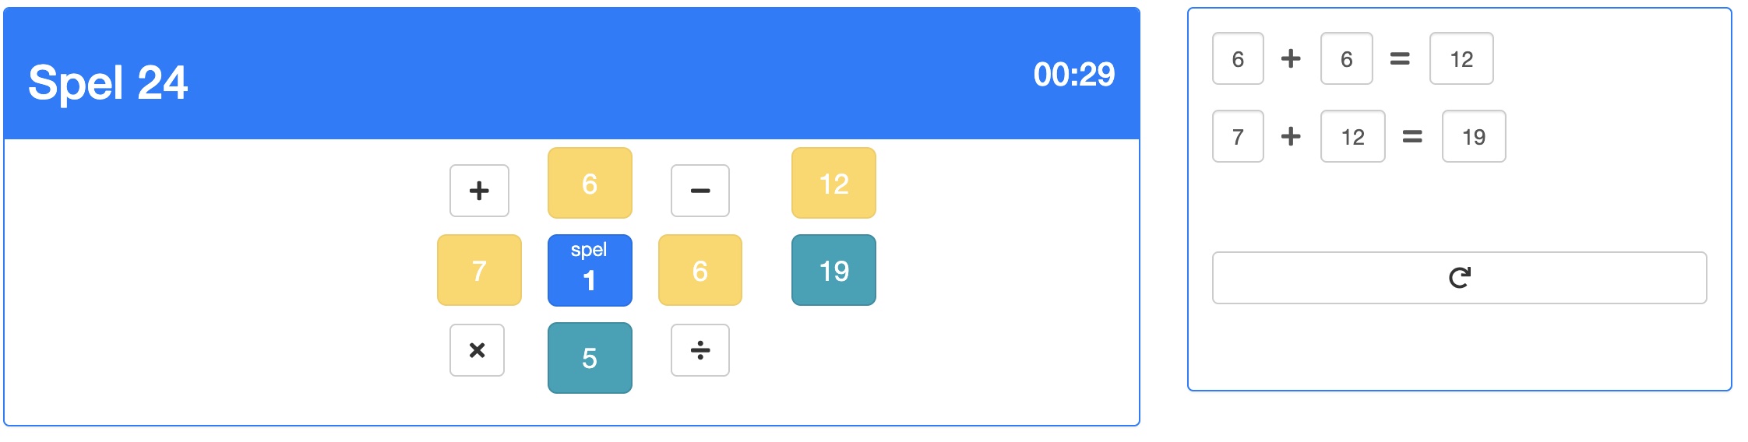Viewport: 1748px width, 442px height.
Task: Select the yellow 6 tile below the minus button
Action: (x=700, y=270)
